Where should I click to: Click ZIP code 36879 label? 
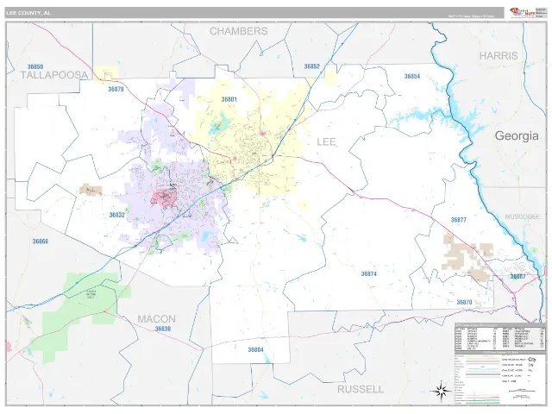pyautogui.click(x=116, y=89)
